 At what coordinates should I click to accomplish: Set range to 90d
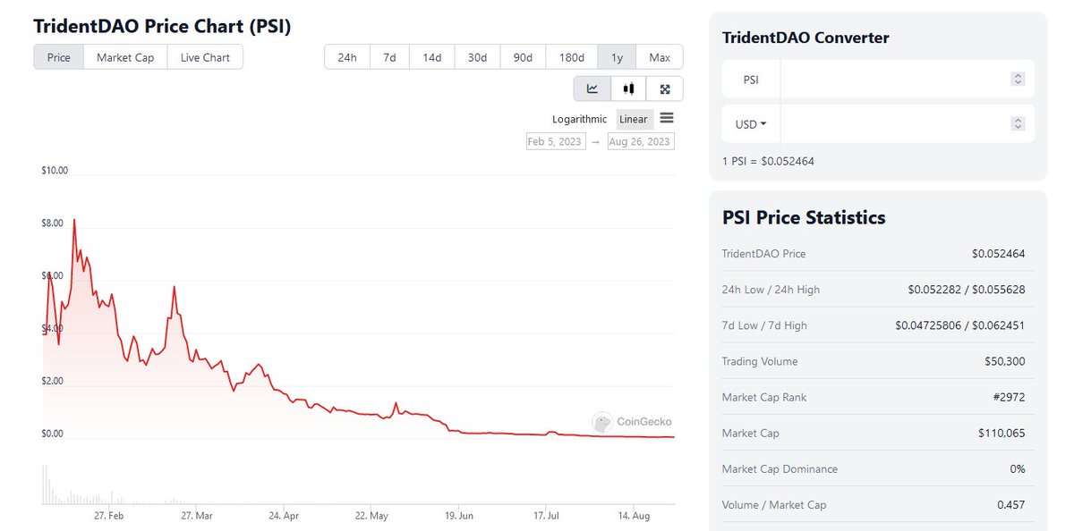pyautogui.click(x=523, y=57)
